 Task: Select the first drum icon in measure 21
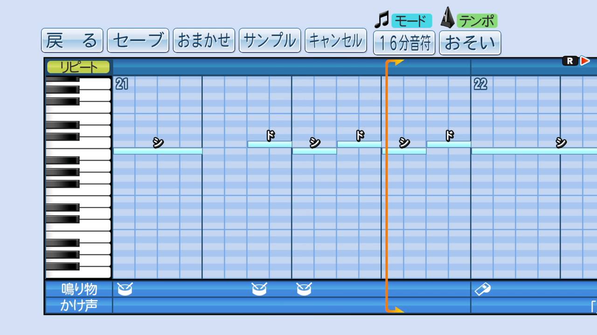[x=125, y=289]
